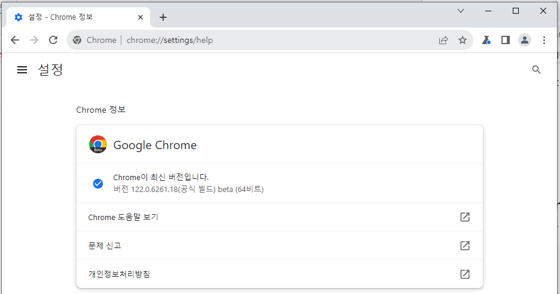The height and width of the screenshot is (294, 560).
Task: Search settings with the magnifier icon
Action: pos(537,70)
